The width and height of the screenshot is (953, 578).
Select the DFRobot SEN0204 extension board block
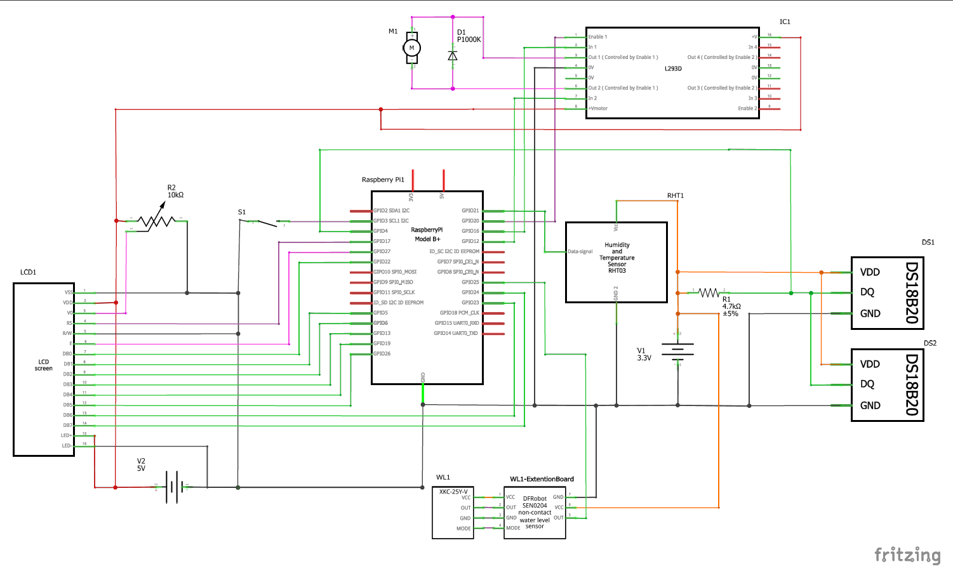(x=535, y=513)
